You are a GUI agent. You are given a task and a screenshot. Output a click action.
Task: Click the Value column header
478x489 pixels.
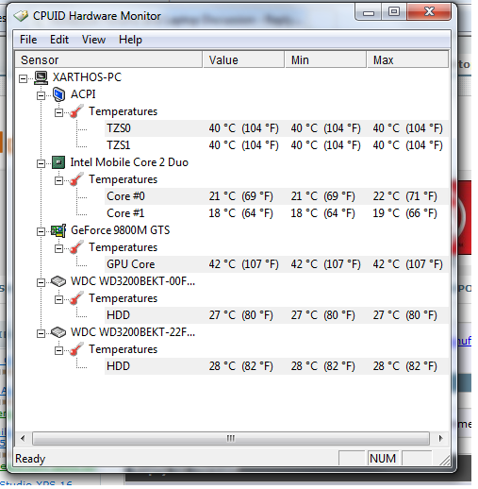[x=243, y=59]
